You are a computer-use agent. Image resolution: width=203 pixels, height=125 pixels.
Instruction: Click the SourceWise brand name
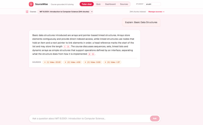click(x=41, y=4)
